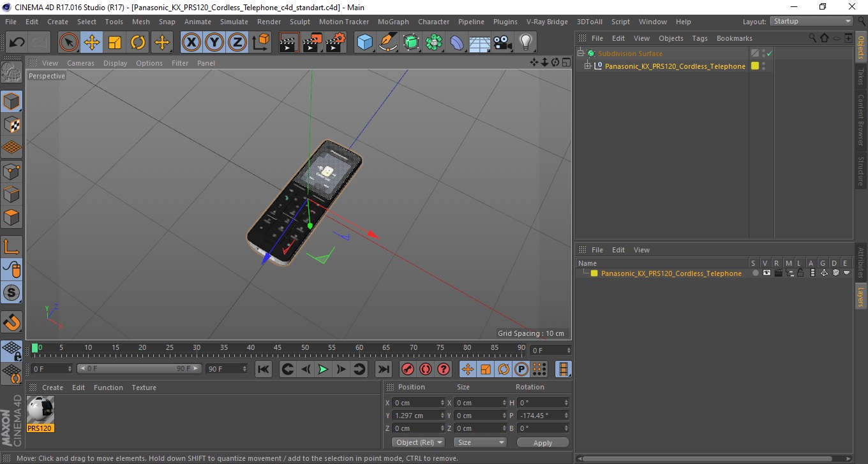Open material manager Create menu
Image resolution: width=868 pixels, height=464 pixels.
click(x=52, y=388)
